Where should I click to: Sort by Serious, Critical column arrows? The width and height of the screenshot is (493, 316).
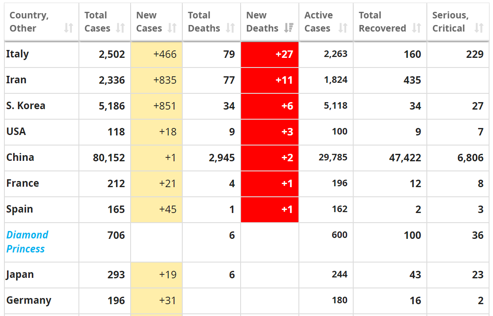tap(479, 28)
